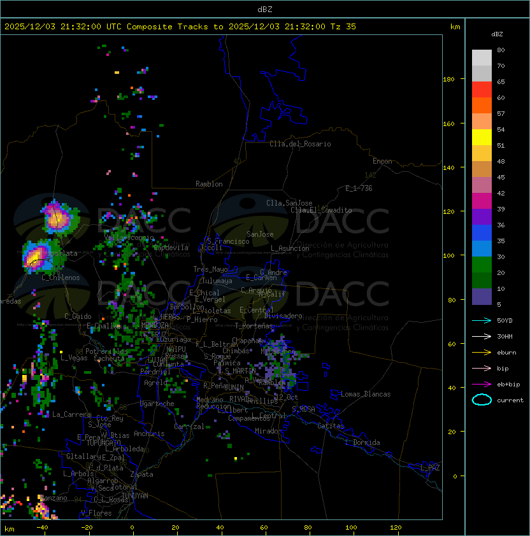The width and height of the screenshot is (530, 536).
Task: Pick the bright yellow 51-54 dBZ swatch
Action: coord(482,138)
